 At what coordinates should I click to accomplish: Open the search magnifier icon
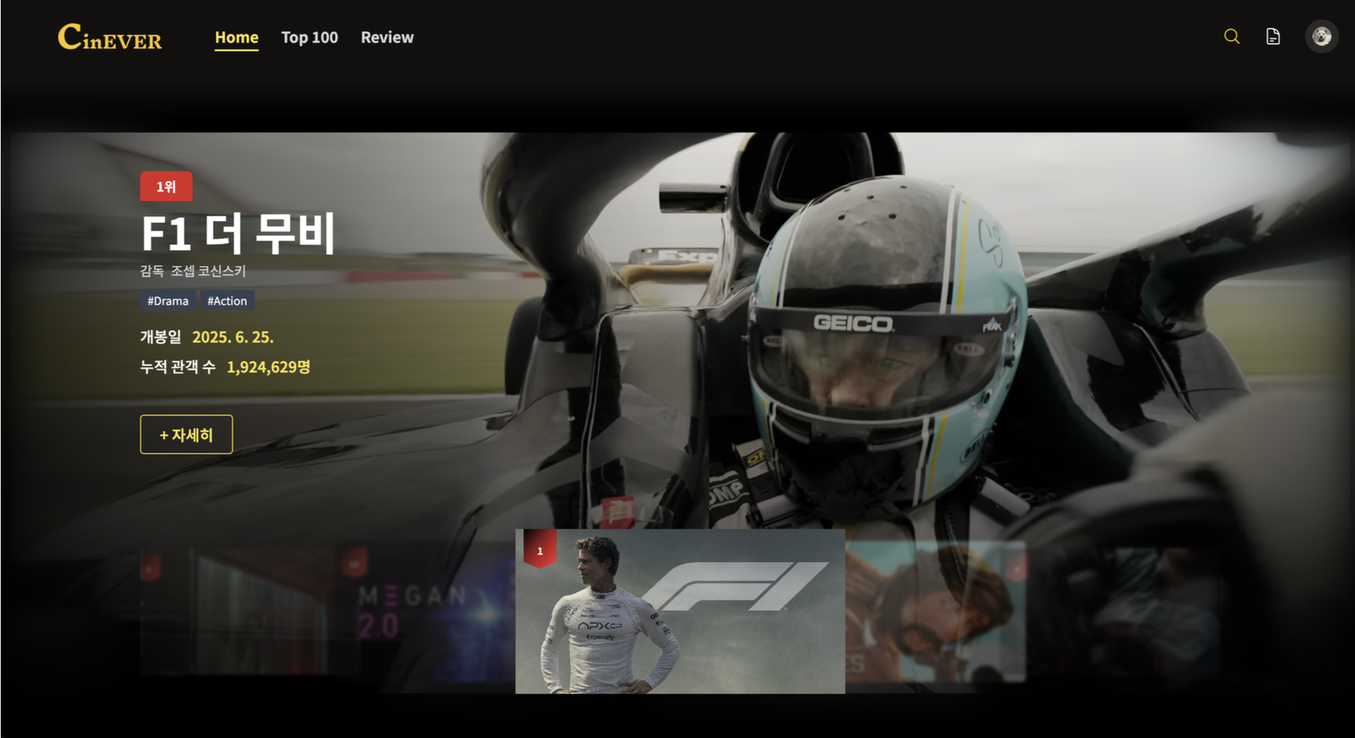pos(1231,36)
